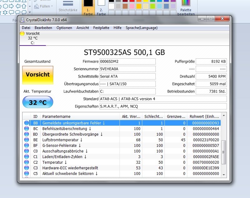Open the Festplatte menu
Viewport: 250px width, 198px height.
click(x=101, y=28)
